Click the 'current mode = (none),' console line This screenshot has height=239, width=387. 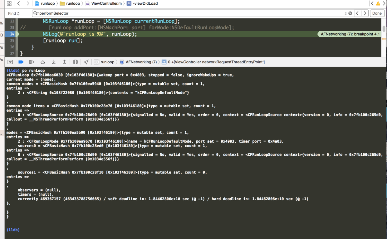(x=31, y=79)
